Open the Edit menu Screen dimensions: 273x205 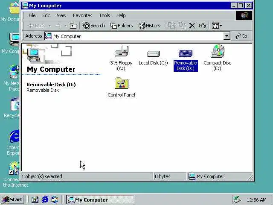pyautogui.click(x=46, y=15)
